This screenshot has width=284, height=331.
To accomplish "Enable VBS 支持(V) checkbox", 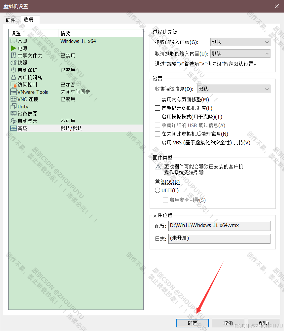I will (158, 142).
